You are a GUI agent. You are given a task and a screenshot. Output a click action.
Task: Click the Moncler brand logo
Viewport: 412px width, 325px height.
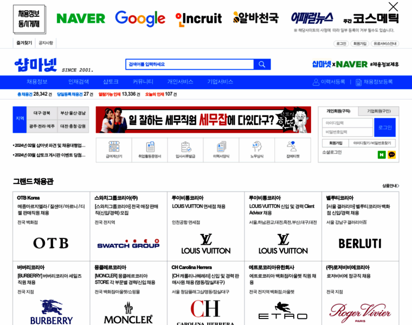[128, 313]
